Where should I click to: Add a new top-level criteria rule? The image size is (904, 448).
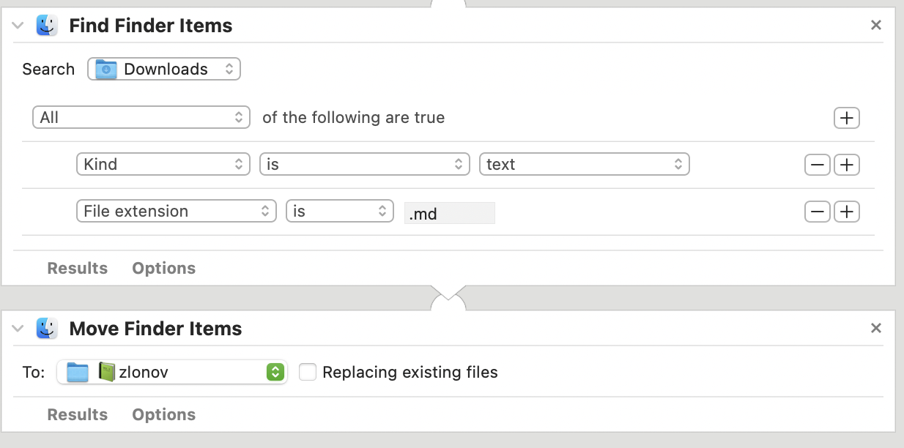tap(847, 118)
